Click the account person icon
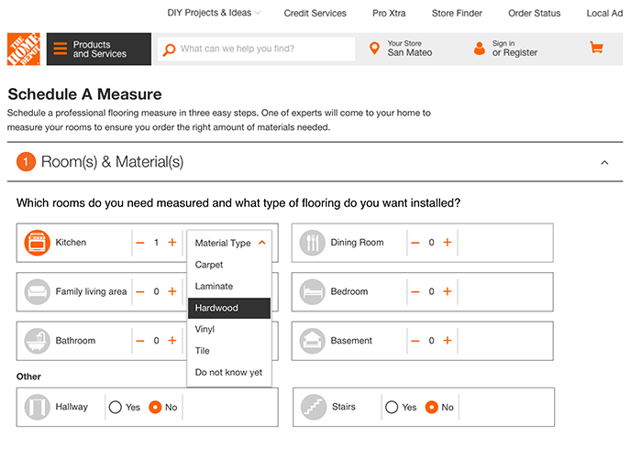Screen dimensions: 642x458 [x=480, y=49]
